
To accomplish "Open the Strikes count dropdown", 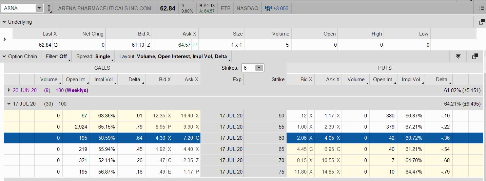I will click(x=259, y=68).
